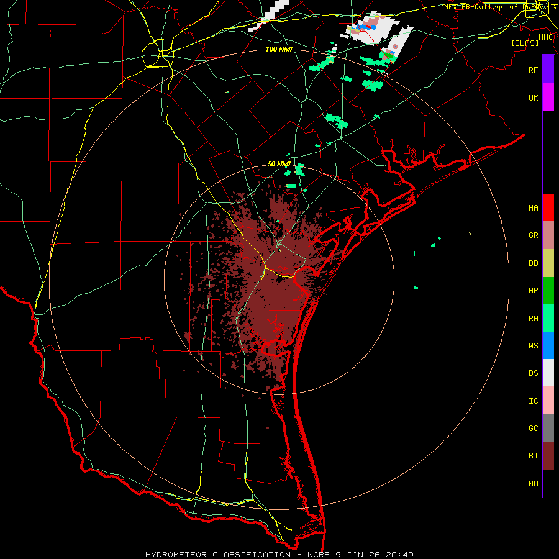The image size is (559, 559).
Task: Pick the HR green legend block
Action: (x=548, y=291)
